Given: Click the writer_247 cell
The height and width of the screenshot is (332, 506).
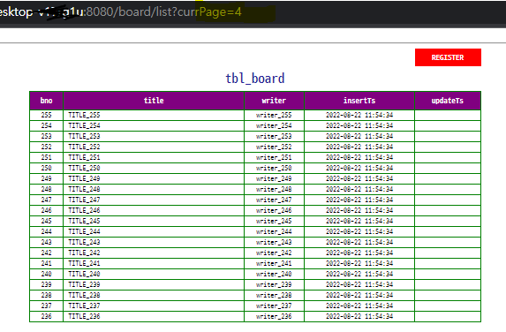Looking at the screenshot, I should point(274,200).
